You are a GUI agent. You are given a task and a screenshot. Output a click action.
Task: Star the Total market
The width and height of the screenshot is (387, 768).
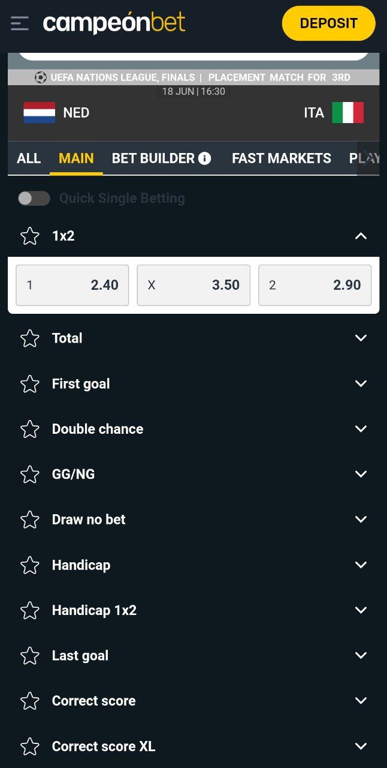pos(30,338)
